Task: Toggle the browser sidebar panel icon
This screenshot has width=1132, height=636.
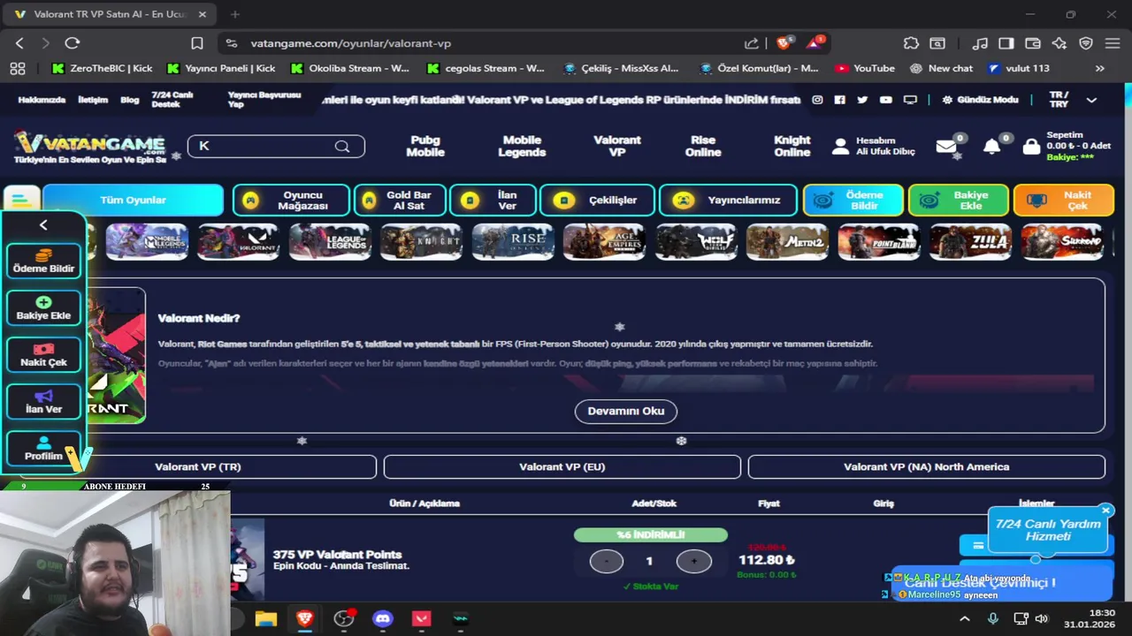Action: [1006, 43]
